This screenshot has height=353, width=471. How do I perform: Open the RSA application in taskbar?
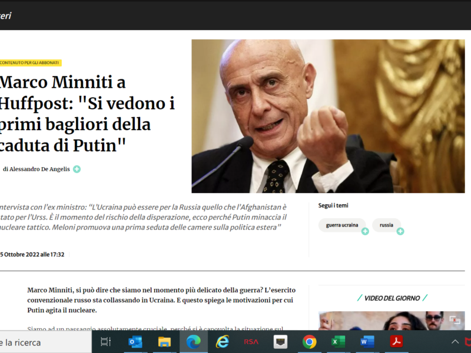pyautogui.click(x=251, y=342)
